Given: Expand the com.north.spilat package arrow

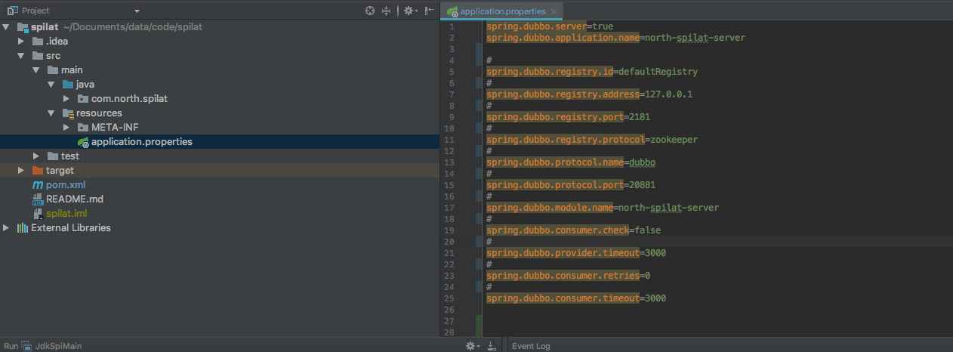Looking at the screenshot, I should (x=66, y=99).
